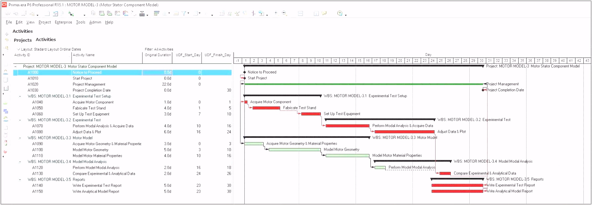The height and width of the screenshot is (205, 592).
Task: Open the Tools menu
Action: tap(81, 22)
